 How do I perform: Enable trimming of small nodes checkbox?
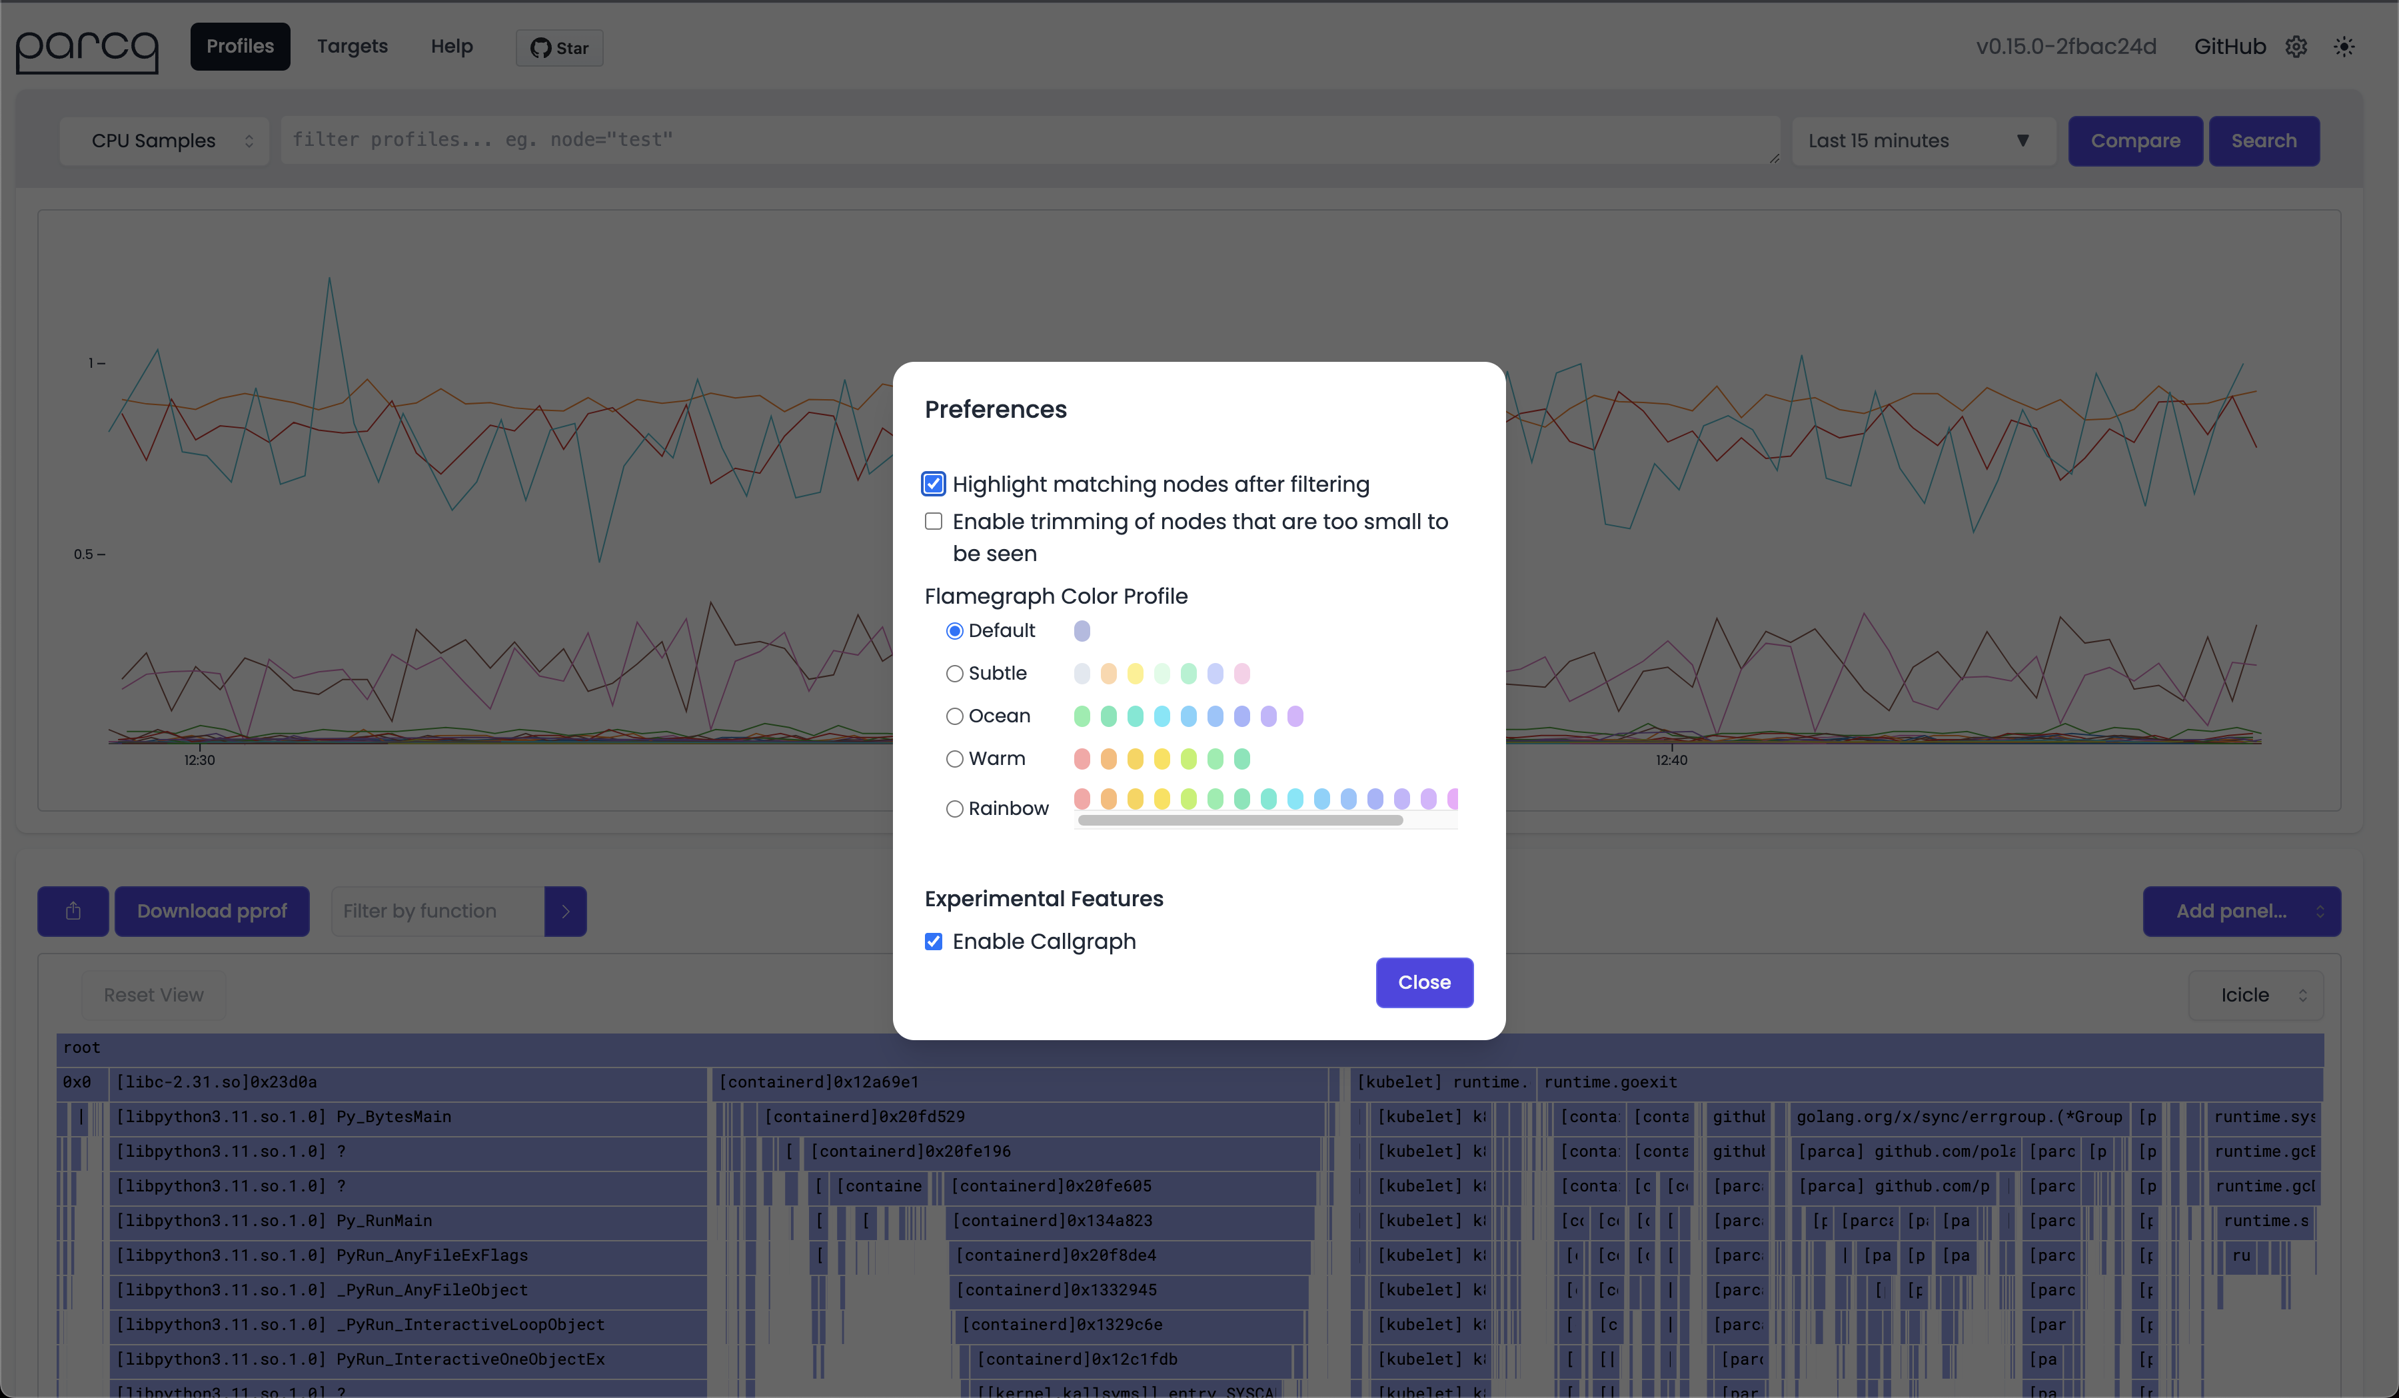pos(934,520)
